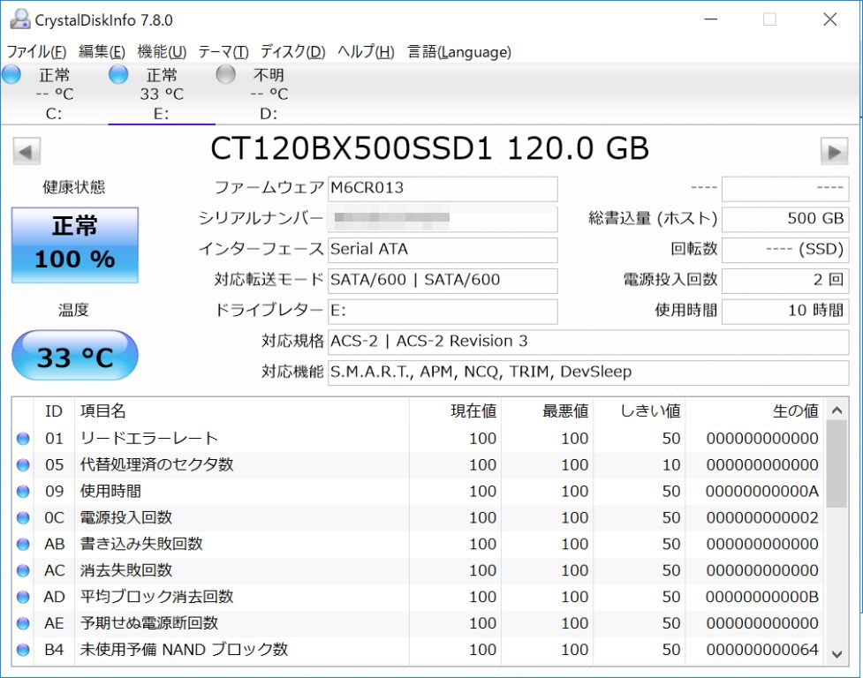Click the 33 °C temperature button

(75, 355)
